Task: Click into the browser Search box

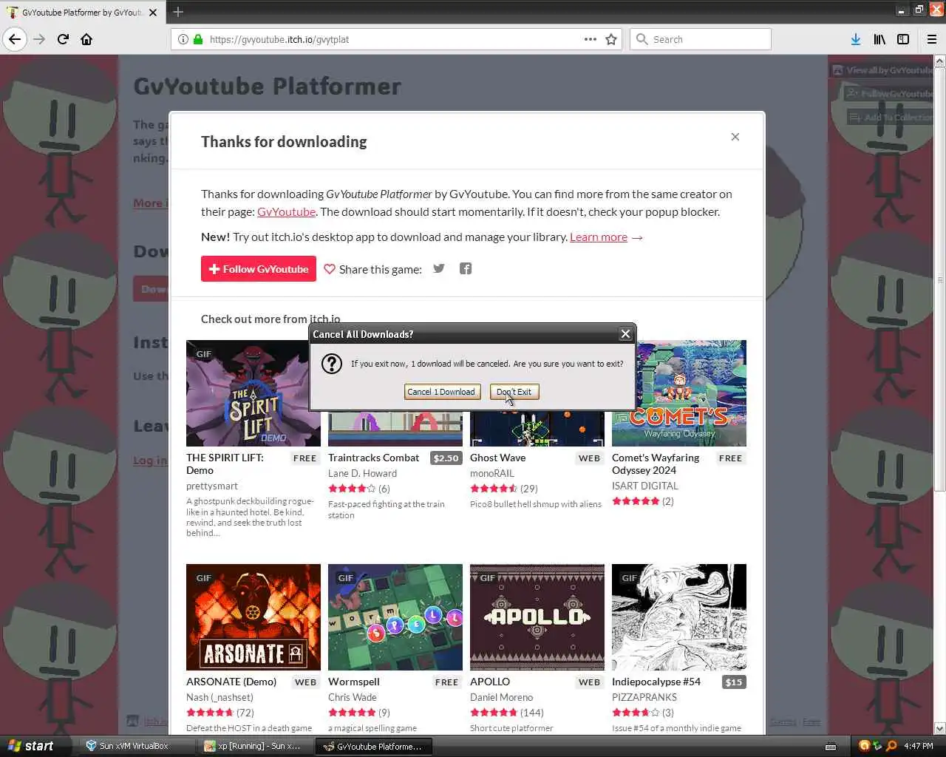Action: [700, 39]
